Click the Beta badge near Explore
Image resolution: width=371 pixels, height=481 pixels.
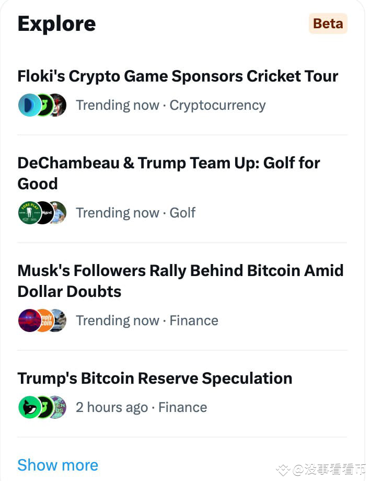pyautogui.click(x=328, y=23)
